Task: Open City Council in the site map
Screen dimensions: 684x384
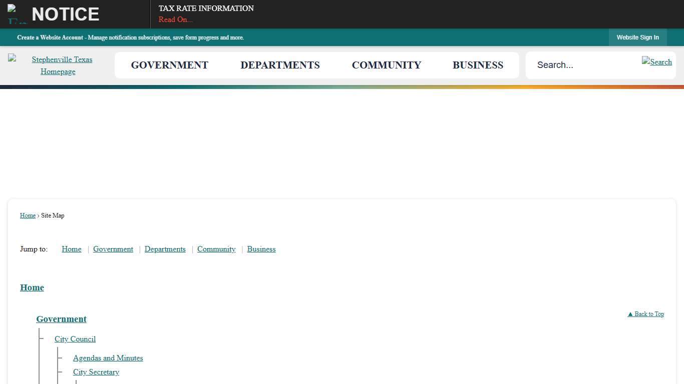Action: pos(75,339)
